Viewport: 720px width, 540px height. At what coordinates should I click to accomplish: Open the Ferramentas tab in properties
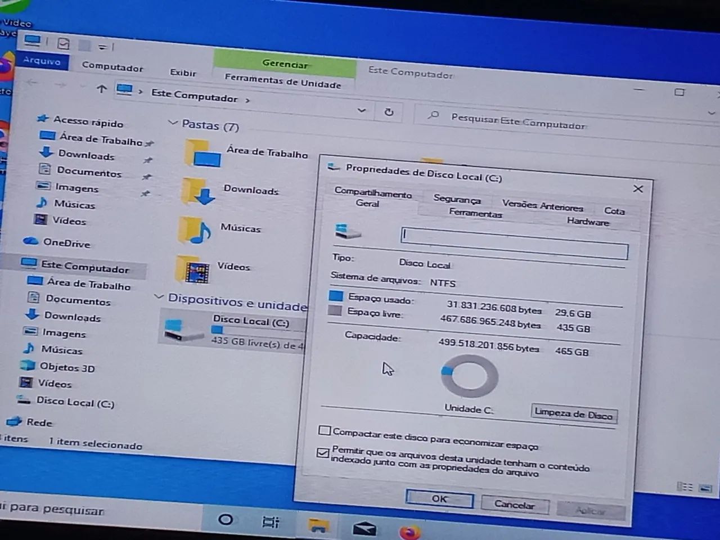475,213
